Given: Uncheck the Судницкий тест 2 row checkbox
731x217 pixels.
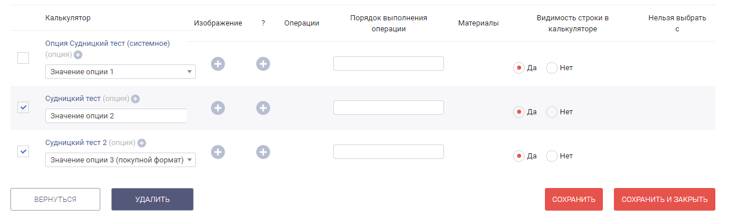Looking at the screenshot, I should coord(23,151).
